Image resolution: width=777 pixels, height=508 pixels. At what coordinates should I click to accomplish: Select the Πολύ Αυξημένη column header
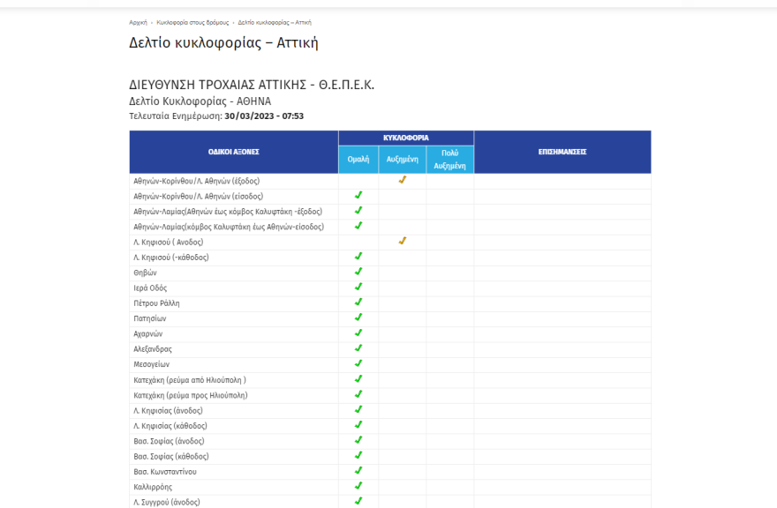coord(449,159)
